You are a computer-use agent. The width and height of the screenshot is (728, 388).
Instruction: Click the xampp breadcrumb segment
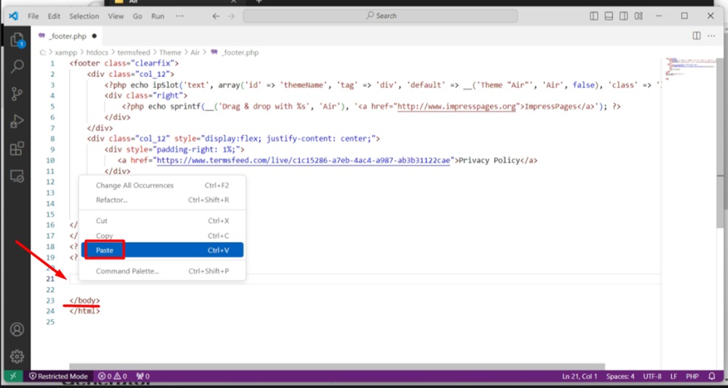click(x=66, y=52)
